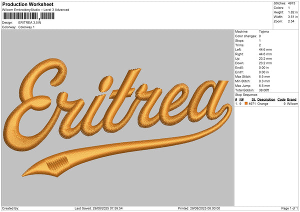Click the orange color swatch in Stop Sequence
This screenshot has width=300, height=212.
246,103
